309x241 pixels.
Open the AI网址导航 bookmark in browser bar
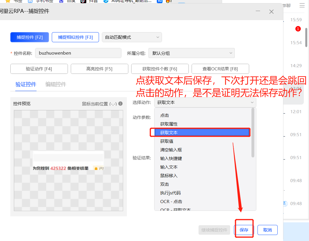coord(127,1)
